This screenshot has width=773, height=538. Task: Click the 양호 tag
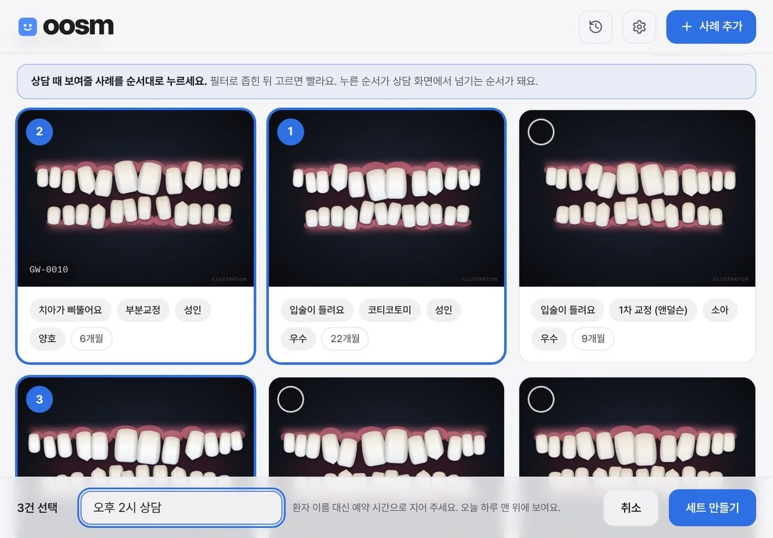point(47,339)
